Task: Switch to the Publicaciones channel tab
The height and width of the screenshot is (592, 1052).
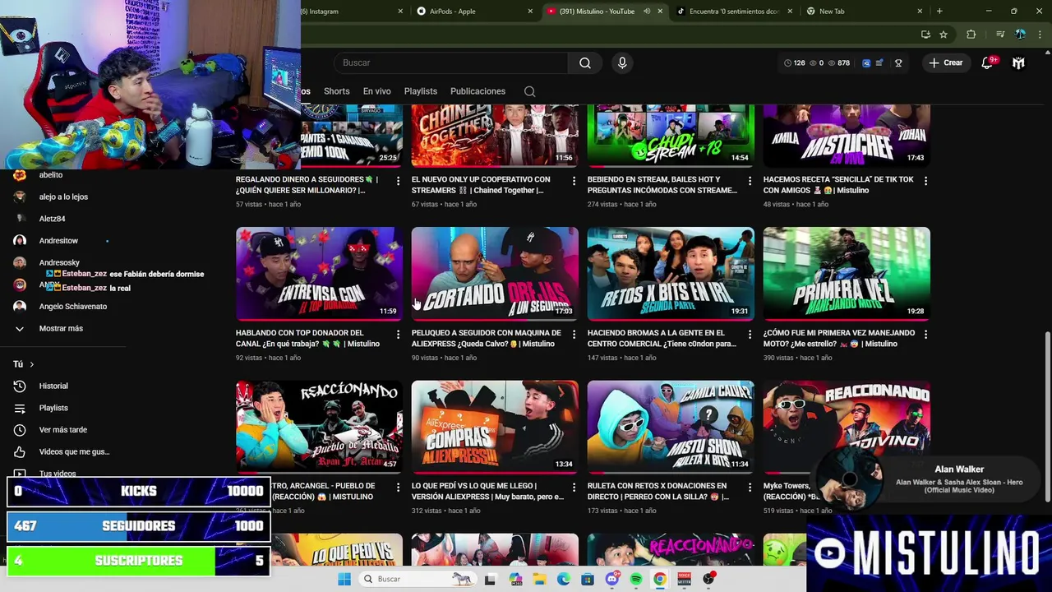Action: pos(478,91)
